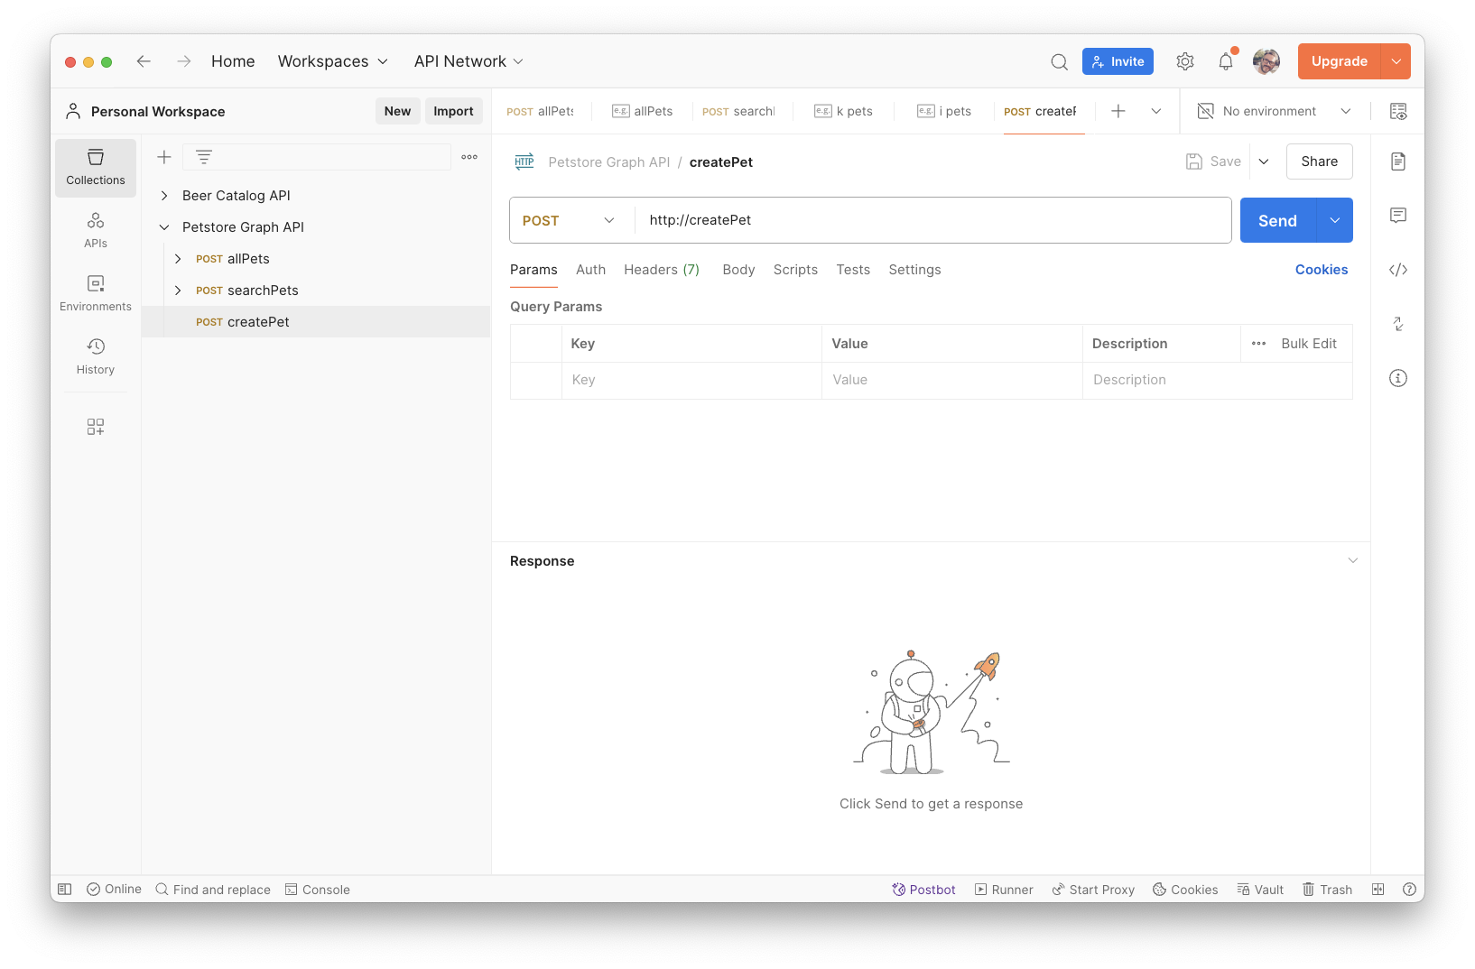Viewport: 1475px width, 969px height.
Task: Launch Postbot assistant
Action: (923, 889)
